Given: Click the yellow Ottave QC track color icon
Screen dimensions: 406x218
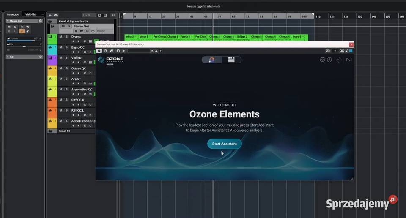Looking at the screenshot, I should pos(50,68).
